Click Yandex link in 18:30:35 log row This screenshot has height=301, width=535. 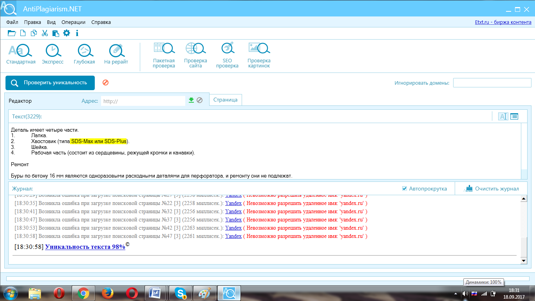[233, 203]
